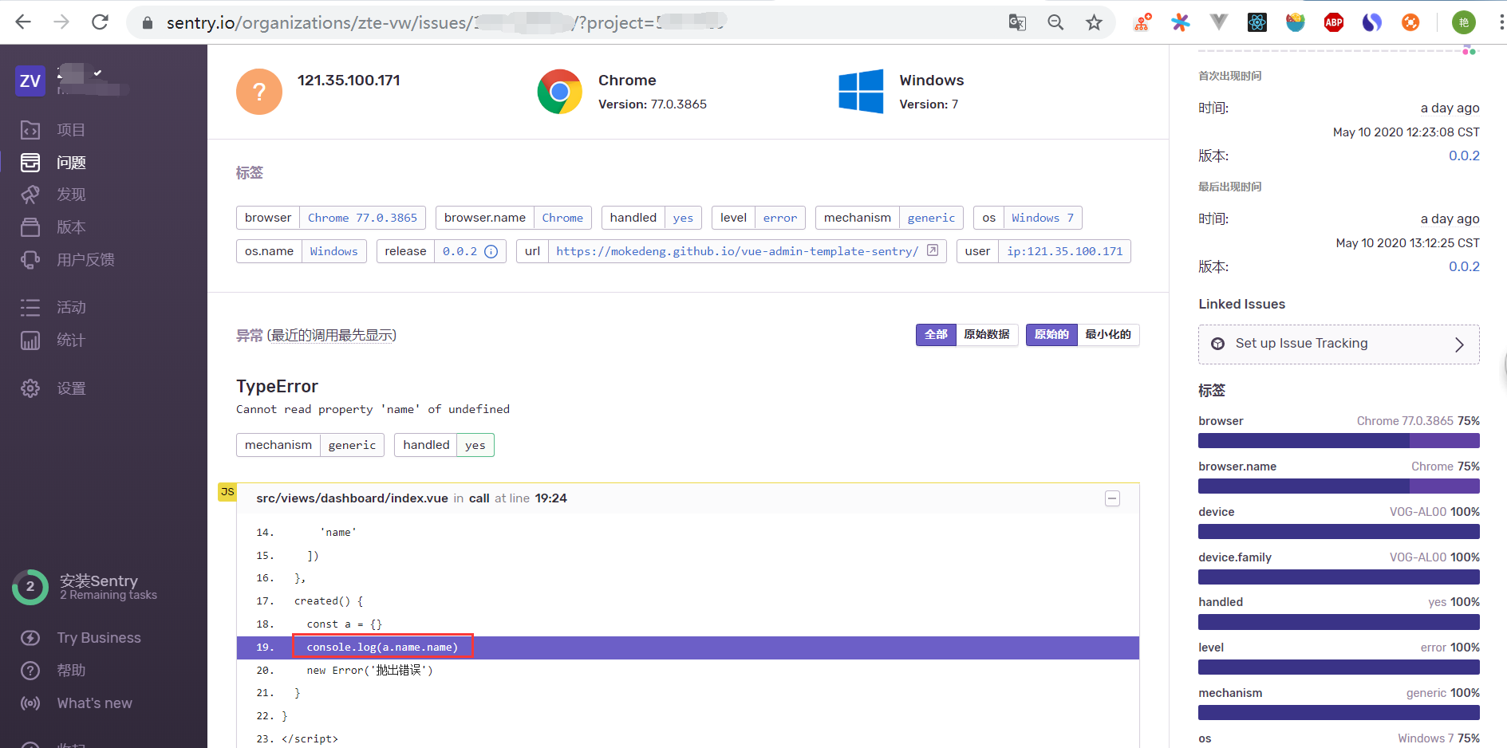
Task: Click the device tag distribution bar
Action: click(1339, 532)
